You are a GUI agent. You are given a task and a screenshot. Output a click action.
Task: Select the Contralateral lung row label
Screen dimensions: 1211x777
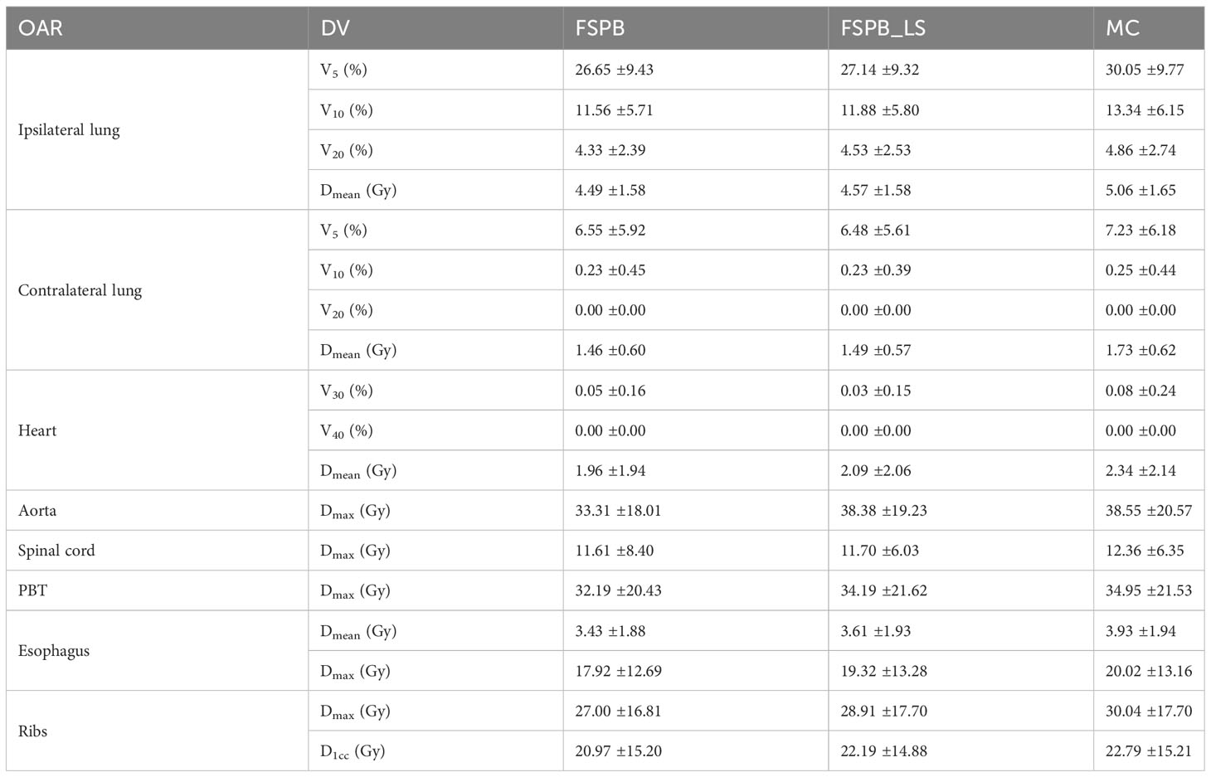[80, 290]
